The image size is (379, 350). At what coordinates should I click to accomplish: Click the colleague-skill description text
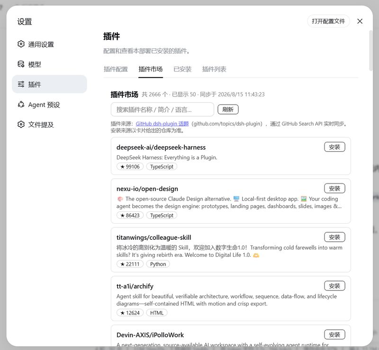(x=229, y=251)
